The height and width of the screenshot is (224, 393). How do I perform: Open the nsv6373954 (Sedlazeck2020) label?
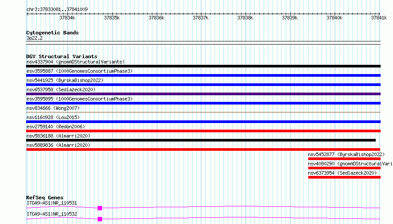[x=342, y=173]
